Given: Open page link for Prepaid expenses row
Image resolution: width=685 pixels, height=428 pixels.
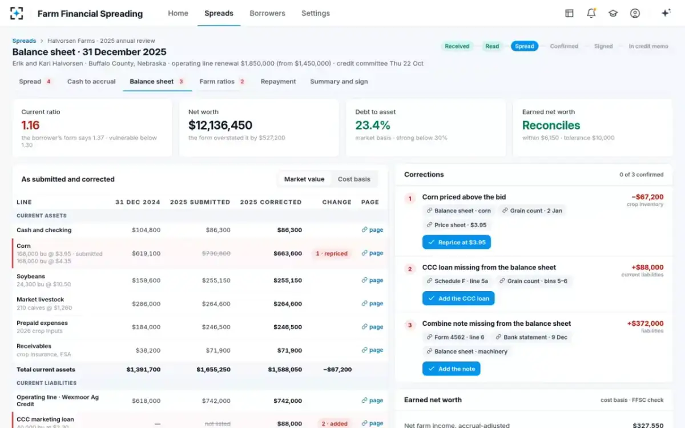Looking at the screenshot, I should pyautogui.click(x=372, y=327).
